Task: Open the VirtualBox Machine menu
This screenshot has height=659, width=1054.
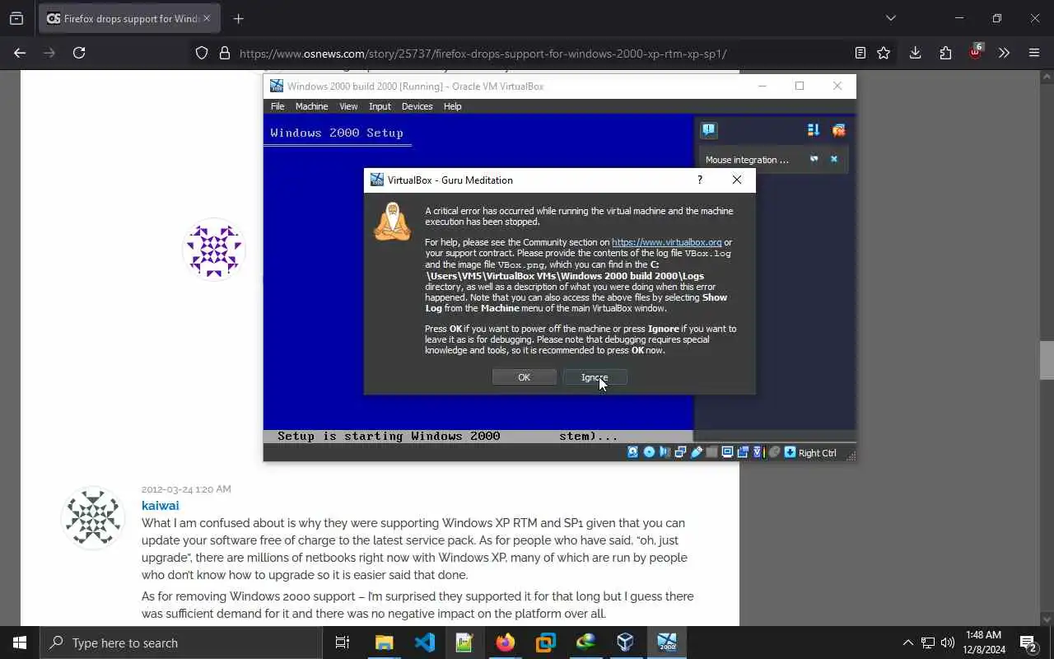Action: coord(311,106)
